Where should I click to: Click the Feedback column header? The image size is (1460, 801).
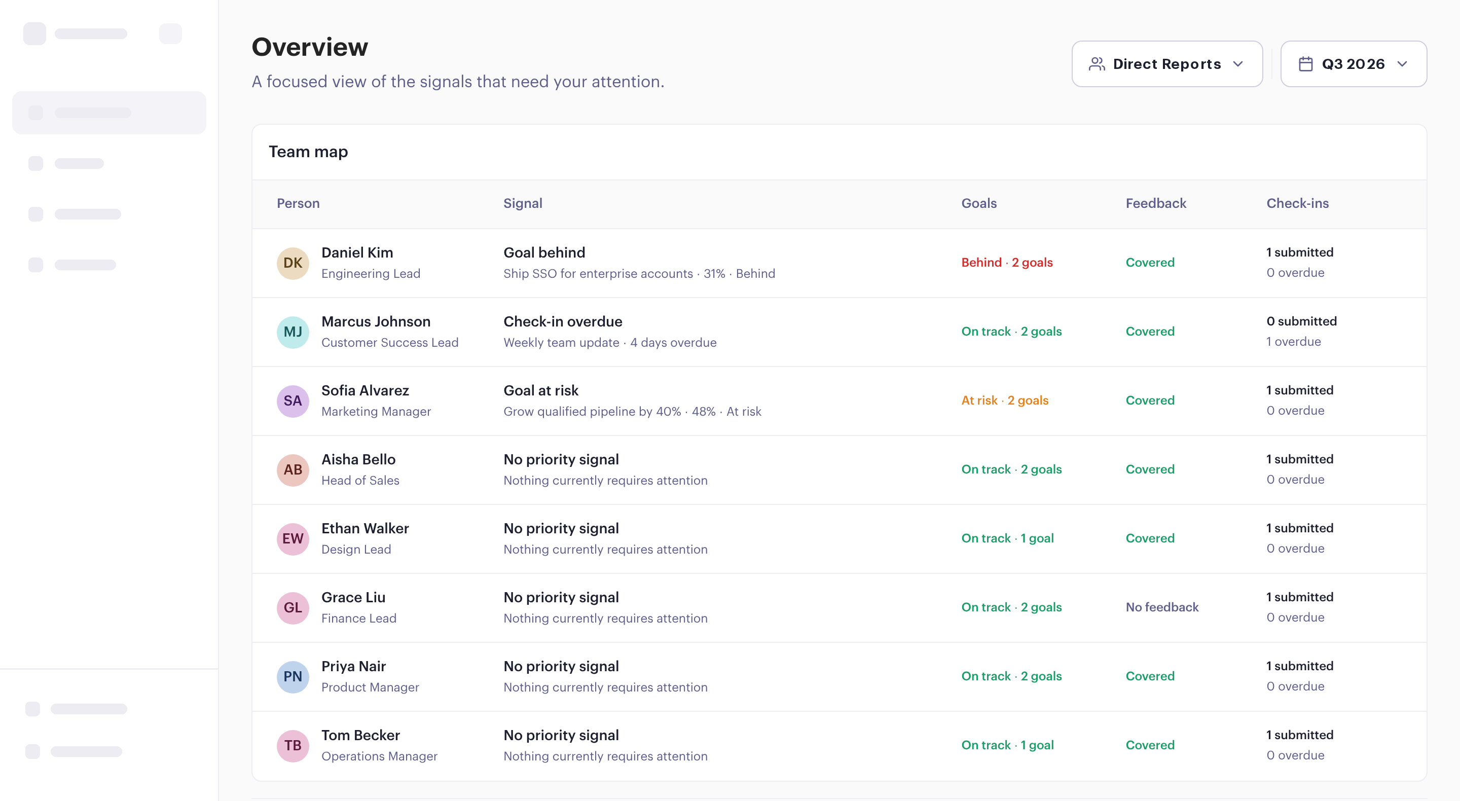pyautogui.click(x=1156, y=203)
